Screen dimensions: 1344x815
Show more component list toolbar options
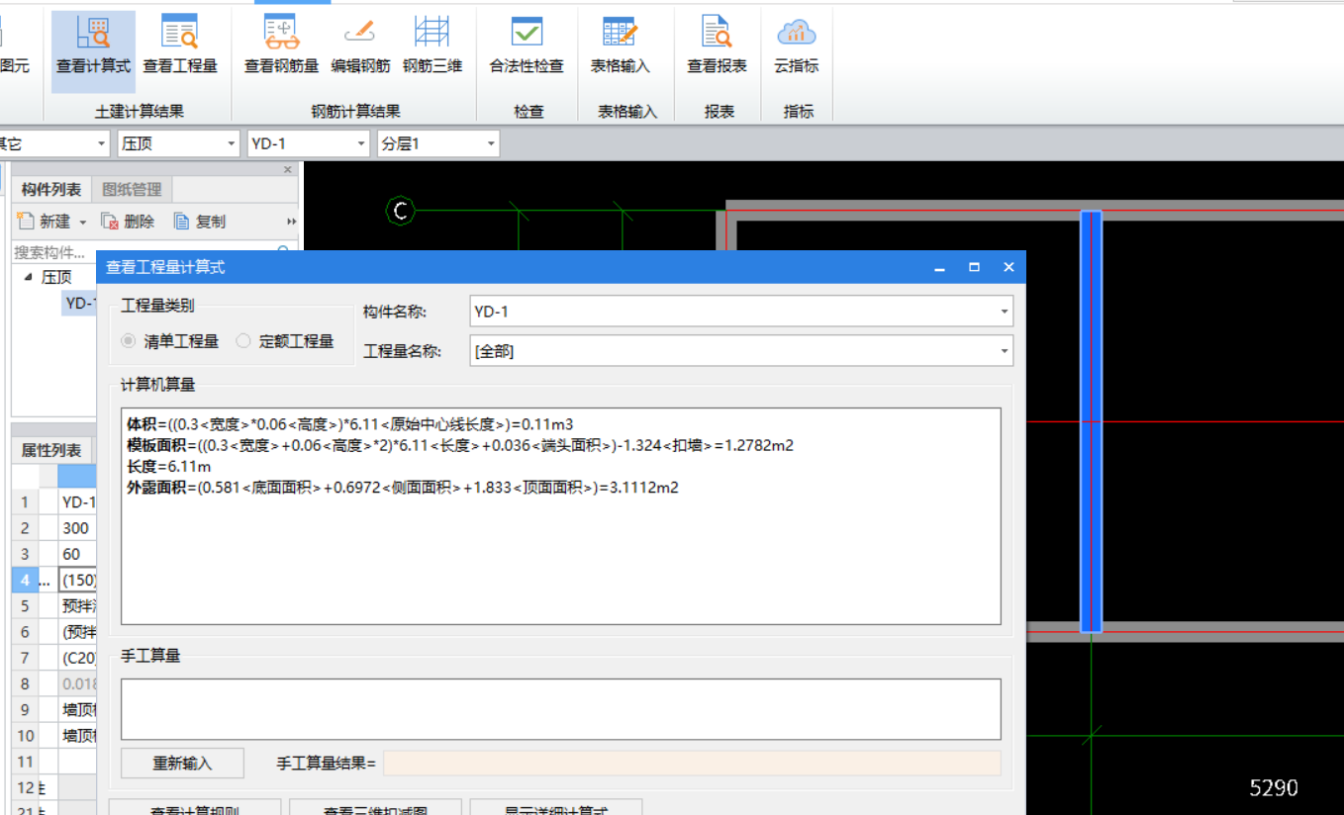tap(292, 222)
